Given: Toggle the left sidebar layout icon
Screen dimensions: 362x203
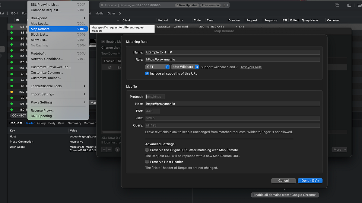Looking at the screenshot, I should tap(349, 5).
